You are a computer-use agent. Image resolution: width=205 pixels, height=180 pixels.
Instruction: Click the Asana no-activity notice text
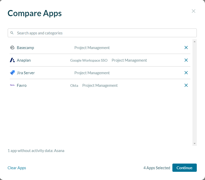click(x=36, y=151)
